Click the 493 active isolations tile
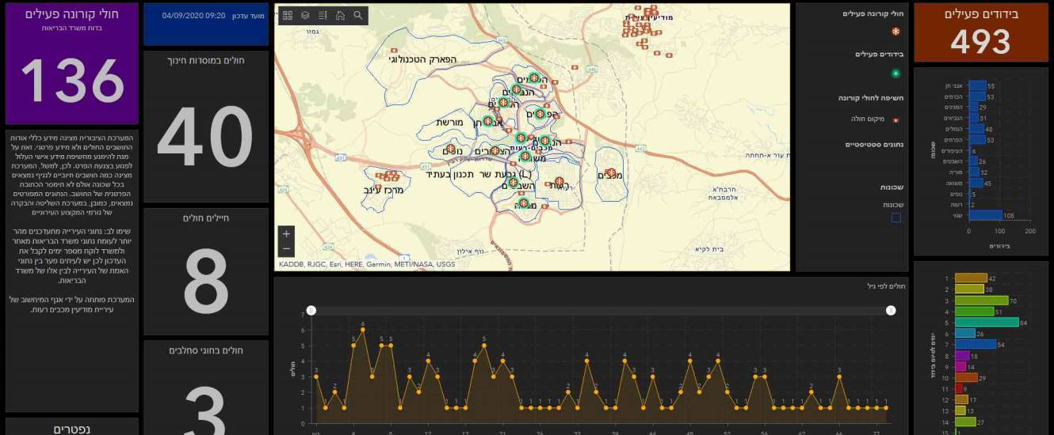Viewport: 1054px width, 435px height. [980, 32]
